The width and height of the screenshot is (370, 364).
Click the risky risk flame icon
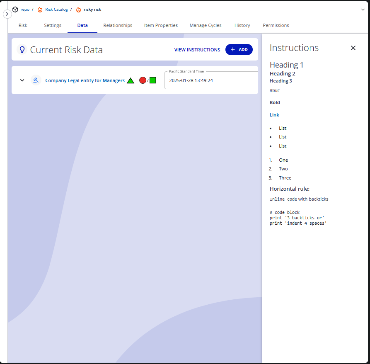78,10
